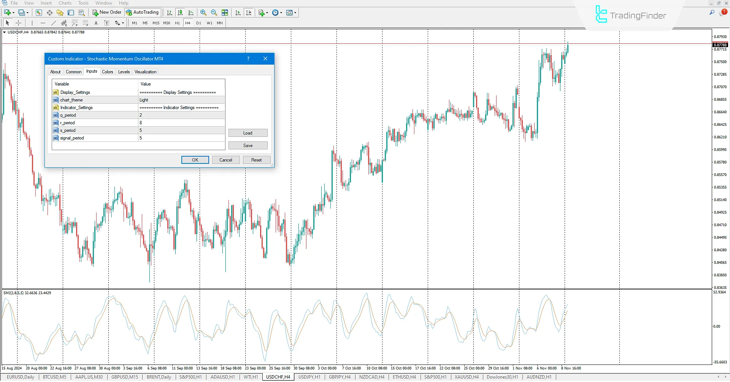Reset the indicator settings

tap(257, 160)
